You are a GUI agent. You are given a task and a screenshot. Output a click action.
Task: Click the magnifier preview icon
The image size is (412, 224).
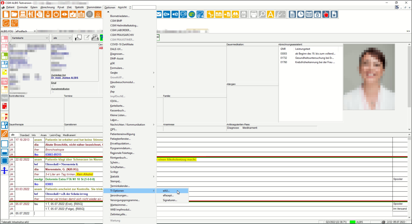click(262, 14)
